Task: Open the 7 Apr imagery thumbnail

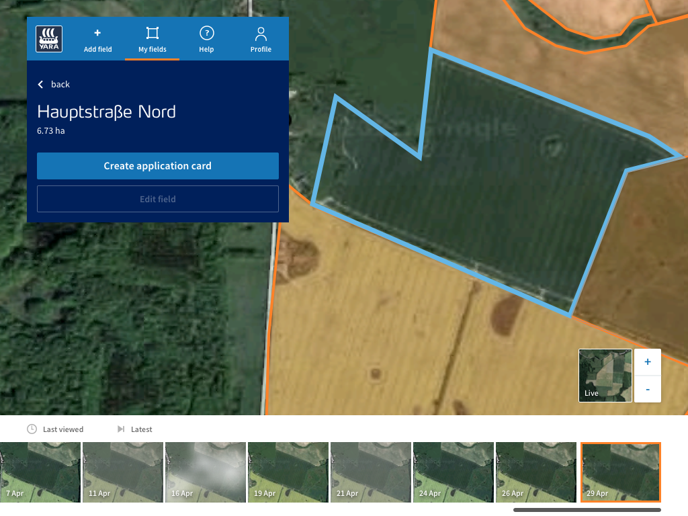Action: point(40,472)
